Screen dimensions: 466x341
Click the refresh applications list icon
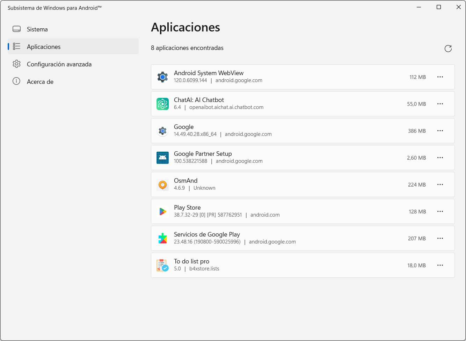click(448, 49)
